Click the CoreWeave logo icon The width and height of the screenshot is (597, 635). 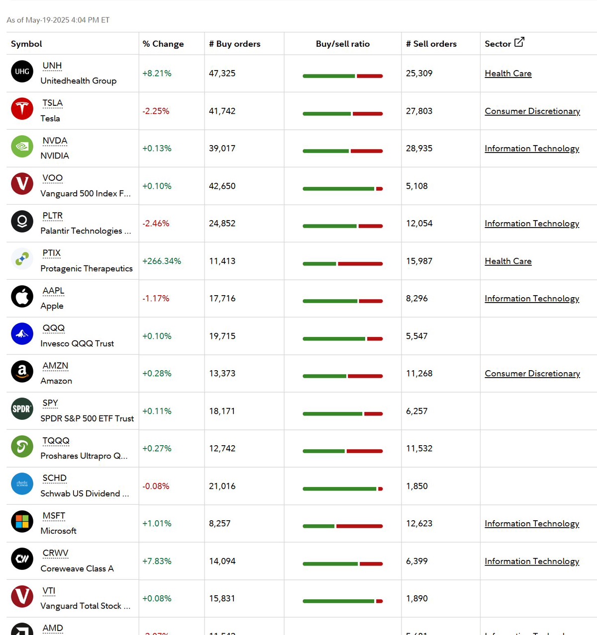[22, 559]
